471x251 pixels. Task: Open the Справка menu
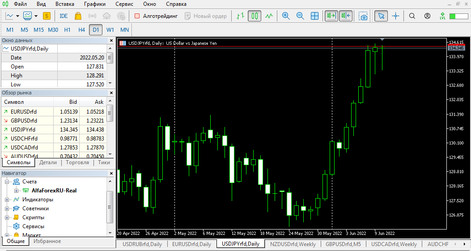click(x=176, y=4)
